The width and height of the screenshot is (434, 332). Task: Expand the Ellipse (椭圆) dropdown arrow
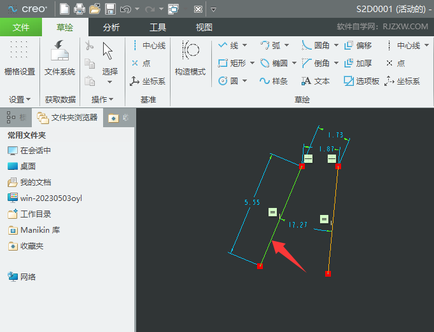[x=294, y=63]
